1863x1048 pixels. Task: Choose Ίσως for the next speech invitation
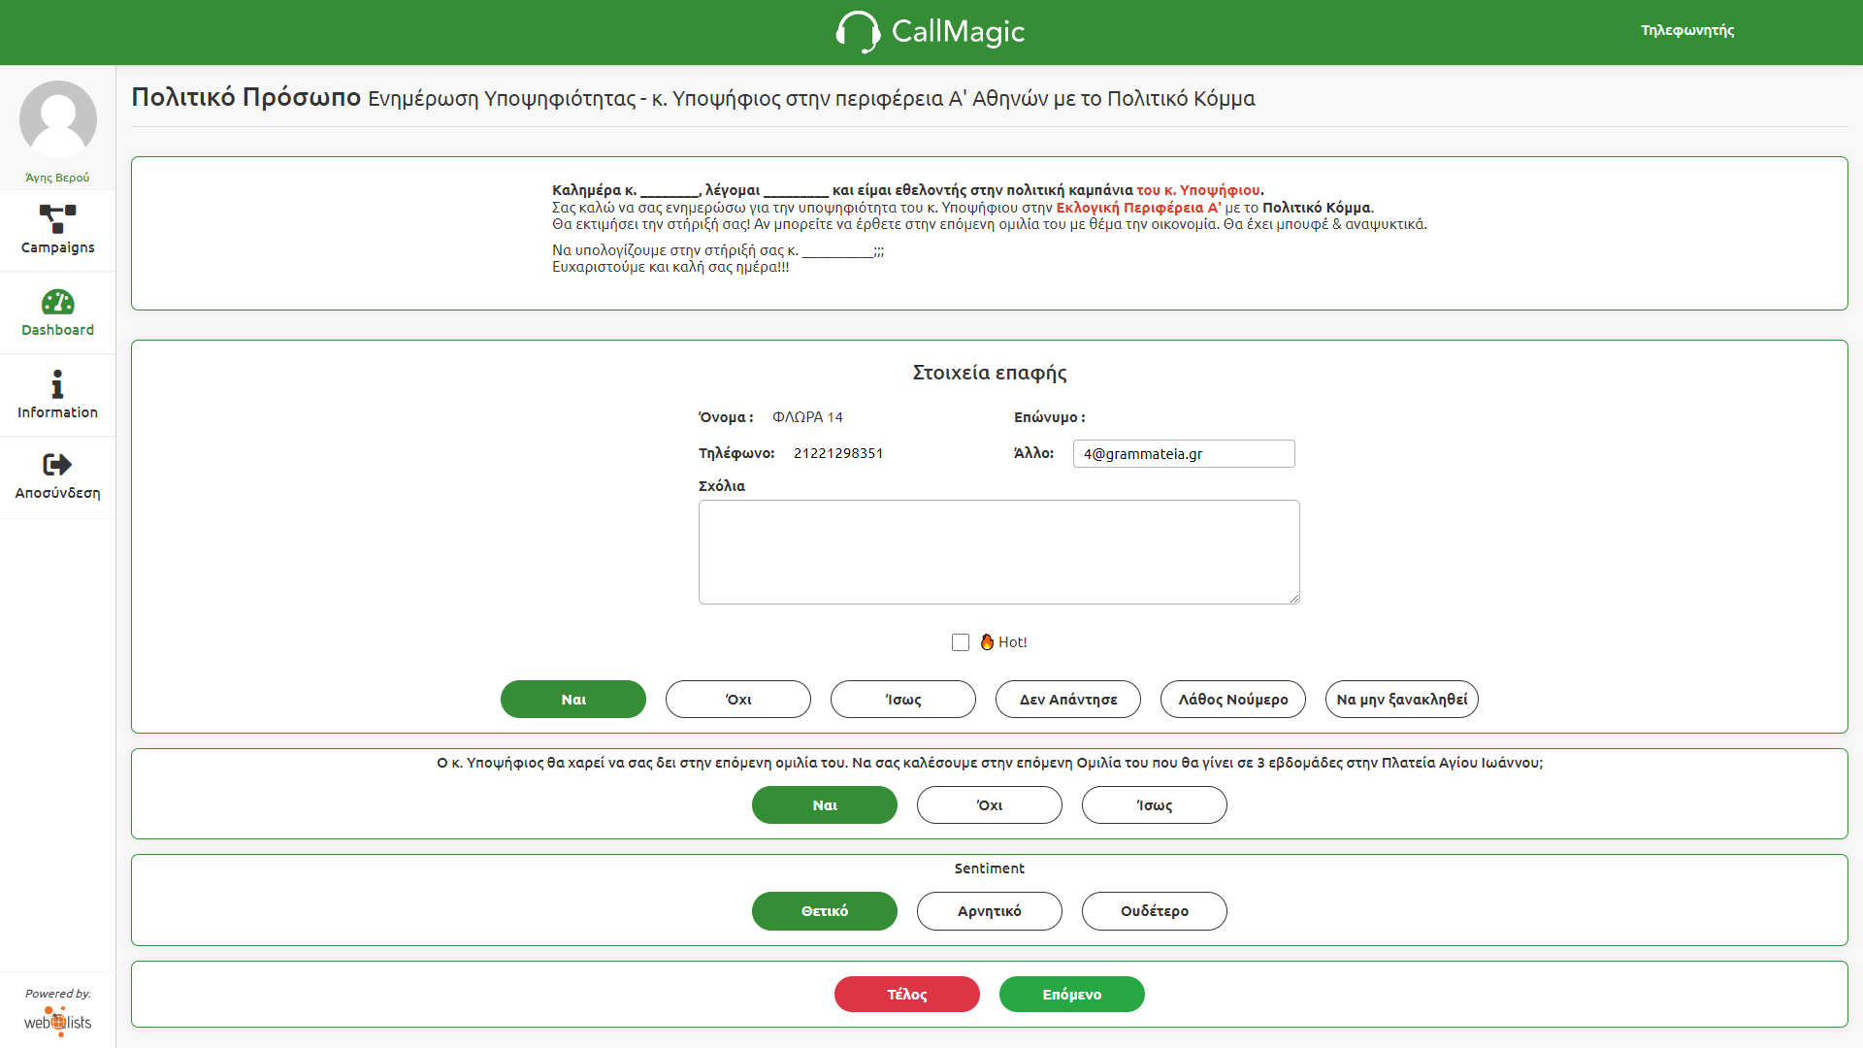coord(1154,804)
